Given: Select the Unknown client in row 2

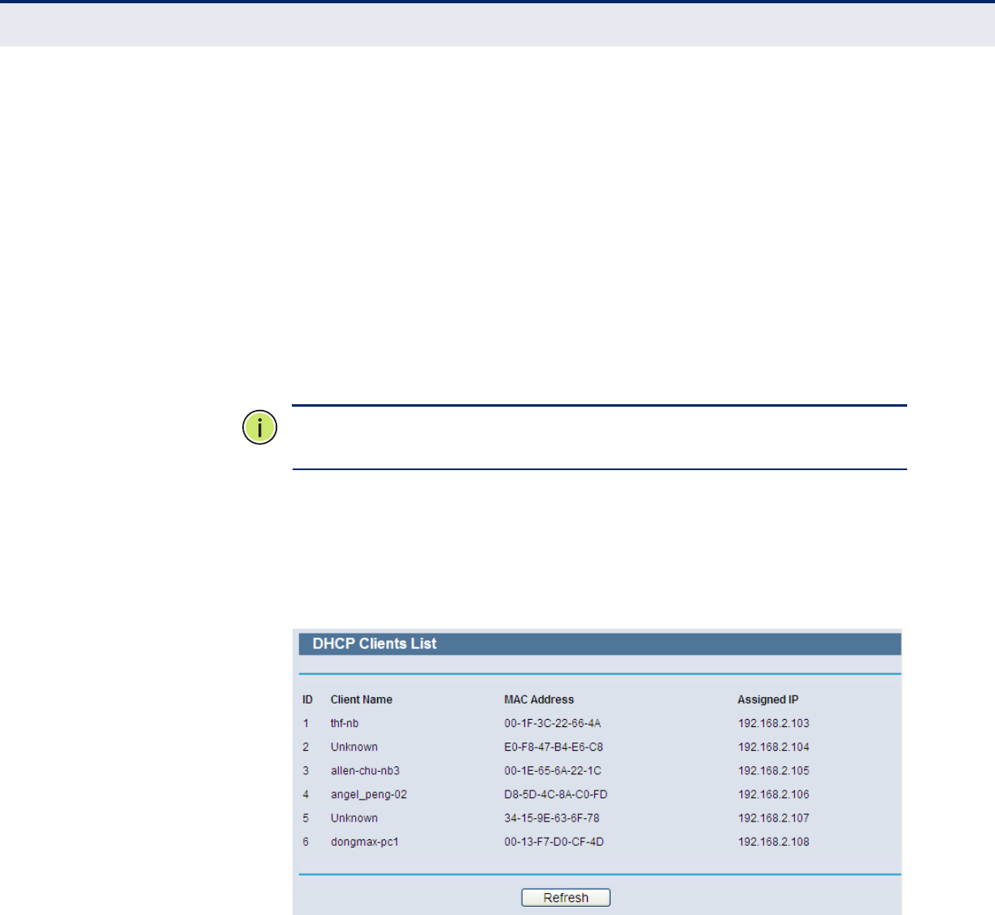Looking at the screenshot, I should (354, 747).
